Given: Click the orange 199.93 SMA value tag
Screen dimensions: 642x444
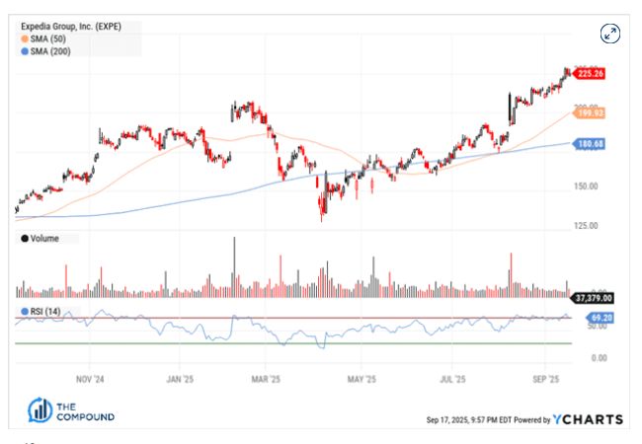Looking at the screenshot, I should [x=589, y=112].
